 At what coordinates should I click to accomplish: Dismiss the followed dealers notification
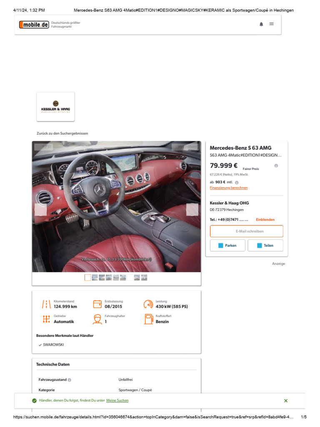click(286, 401)
